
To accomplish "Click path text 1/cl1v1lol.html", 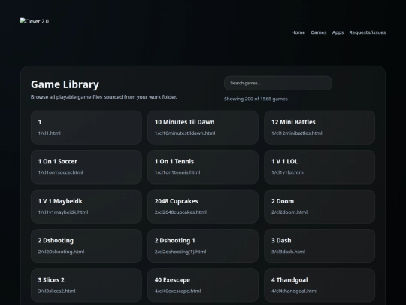I will (x=288, y=172).
